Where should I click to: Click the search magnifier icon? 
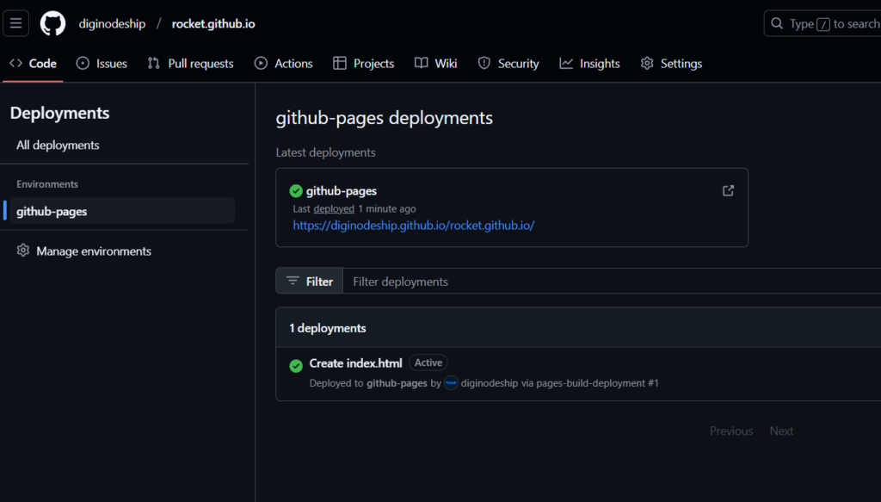[777, 24]
